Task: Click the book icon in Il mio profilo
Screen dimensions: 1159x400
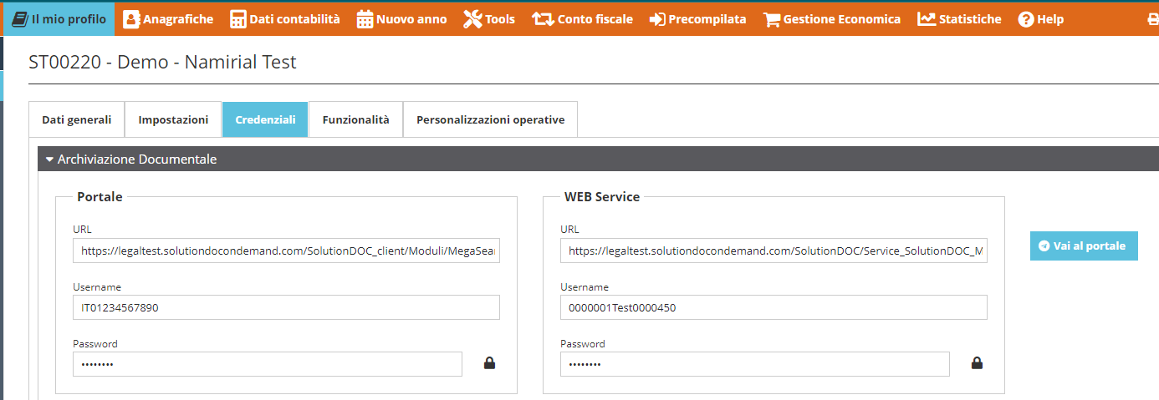Action: [x=19, y=19]
